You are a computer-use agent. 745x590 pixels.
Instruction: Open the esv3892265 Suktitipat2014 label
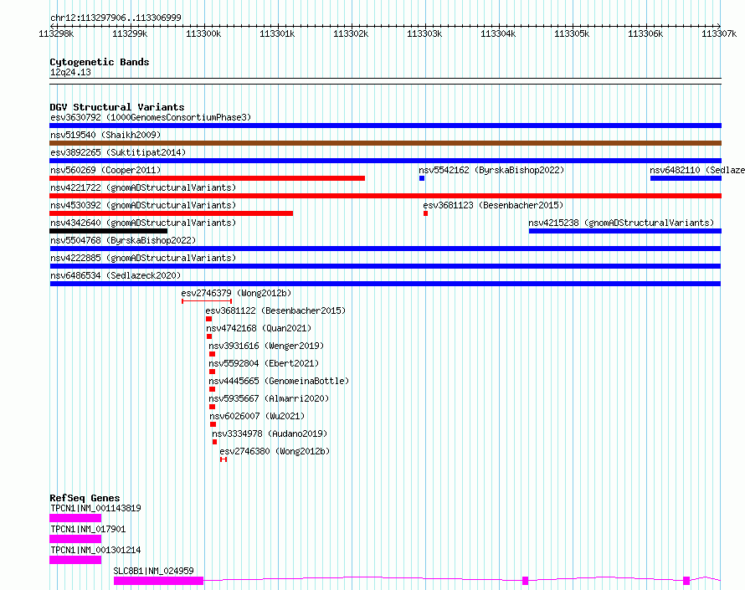(x=118, y=152)
